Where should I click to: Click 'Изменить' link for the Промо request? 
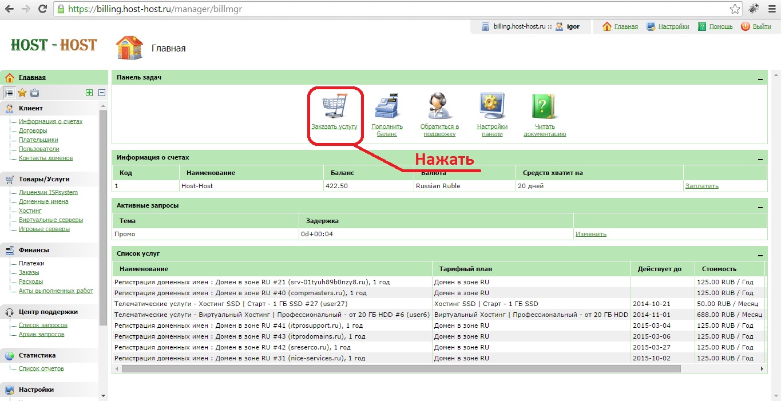click(590, 234)
